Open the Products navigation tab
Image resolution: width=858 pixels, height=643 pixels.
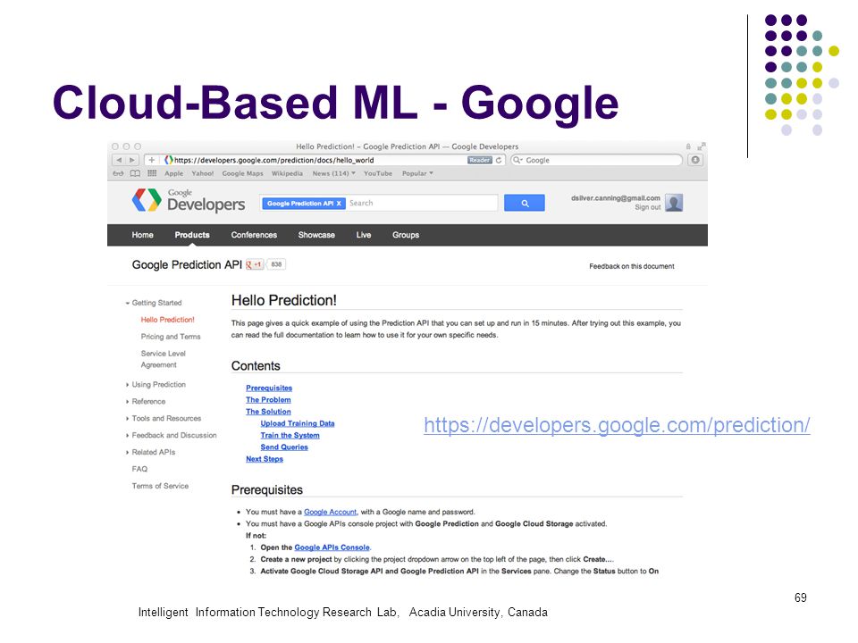[x=192, y=235]
